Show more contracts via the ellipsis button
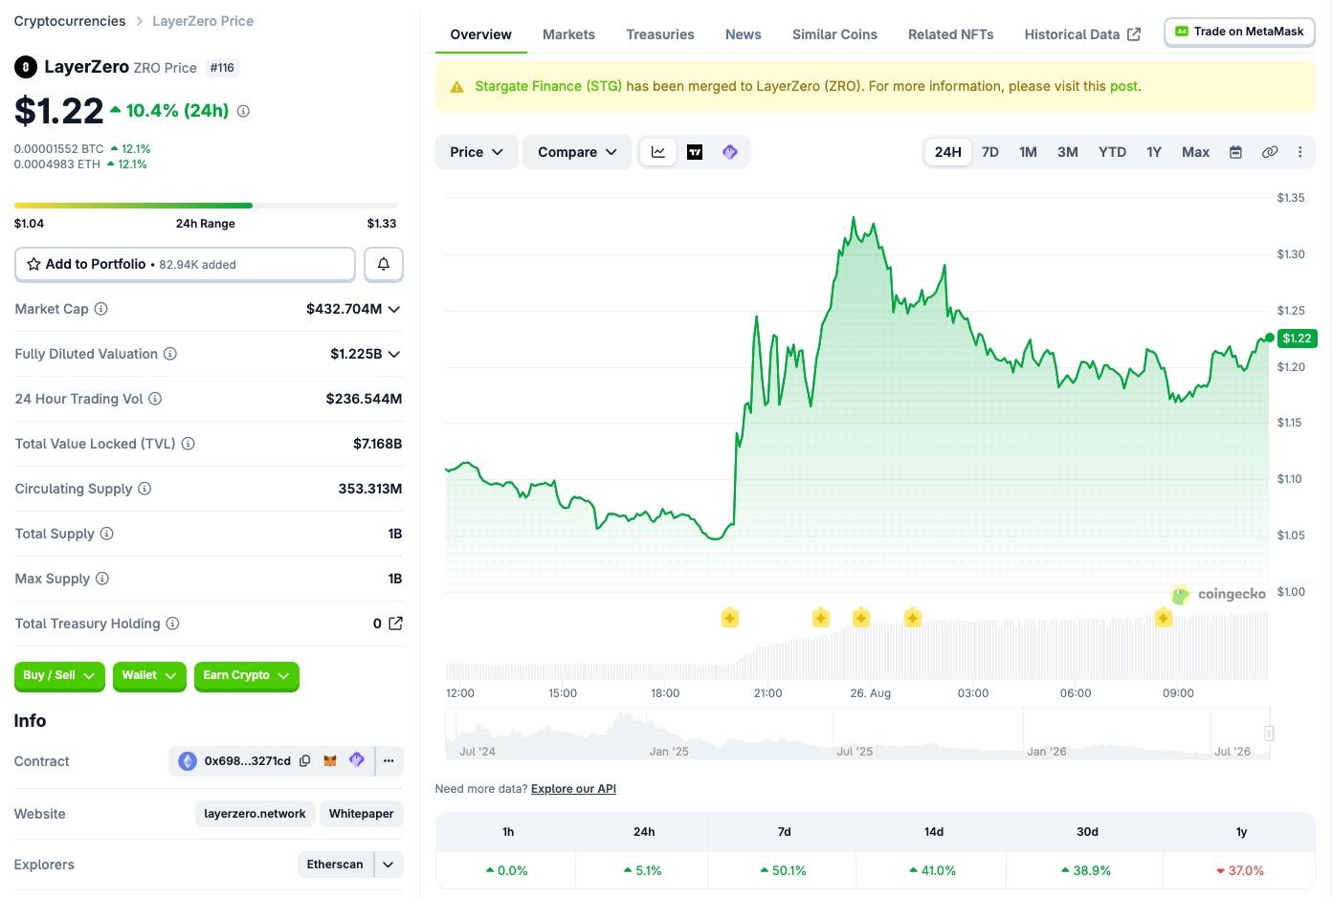Screen dimensions: 1333x898 (389, 761)
